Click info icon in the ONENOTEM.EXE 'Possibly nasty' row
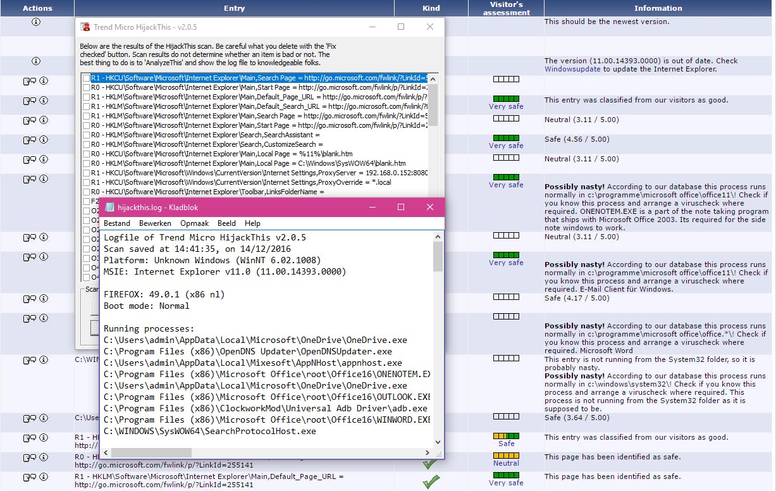Image resolution: width=776 pixels, height=491 pixels. [44, 179]
